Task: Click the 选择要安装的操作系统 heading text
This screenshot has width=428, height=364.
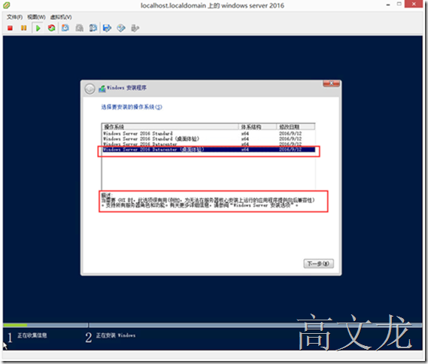Action: coord(132,107)
